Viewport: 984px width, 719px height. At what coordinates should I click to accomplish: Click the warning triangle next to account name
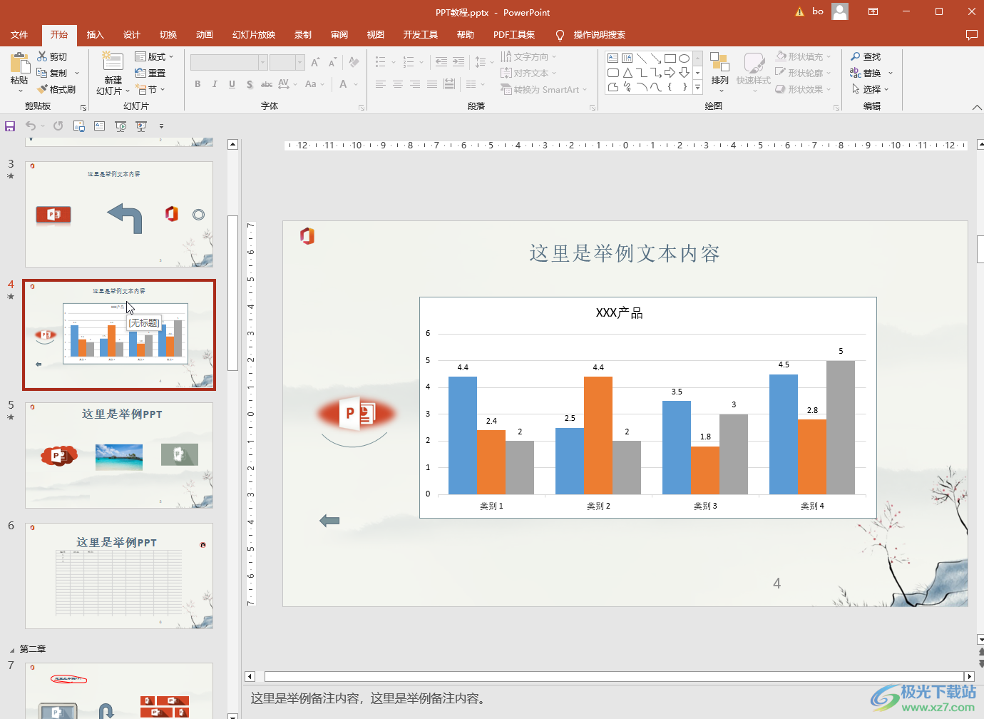pos(799,11)
